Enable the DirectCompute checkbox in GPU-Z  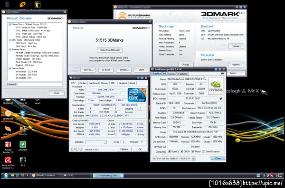[x=204, y=151]
